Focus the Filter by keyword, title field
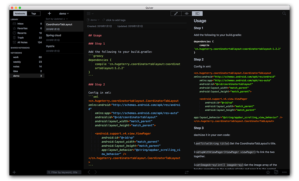The width and height of the screenshot is (299, 181). point(64,172)
